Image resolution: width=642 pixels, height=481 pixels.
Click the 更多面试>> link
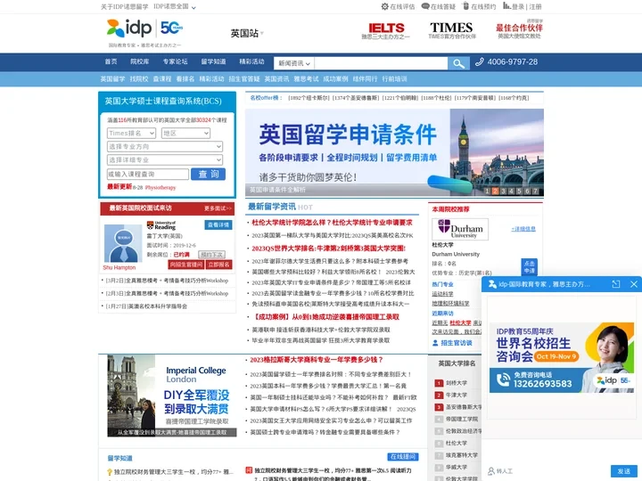[x=218, y=208]
